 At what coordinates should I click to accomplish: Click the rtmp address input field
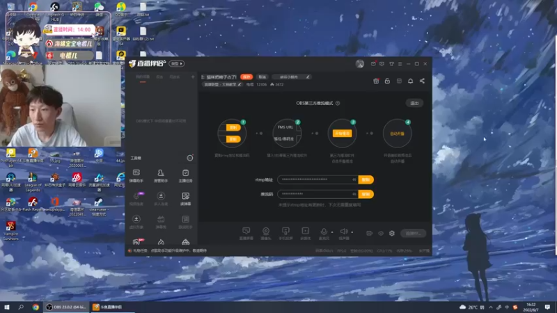click(x=318, y=179)
